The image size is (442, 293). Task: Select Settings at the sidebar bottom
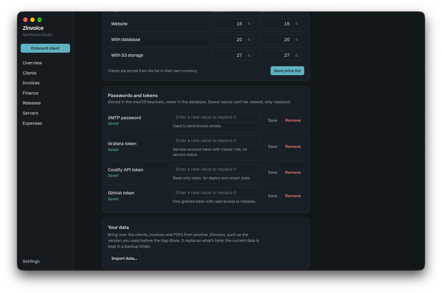[31, 261]
